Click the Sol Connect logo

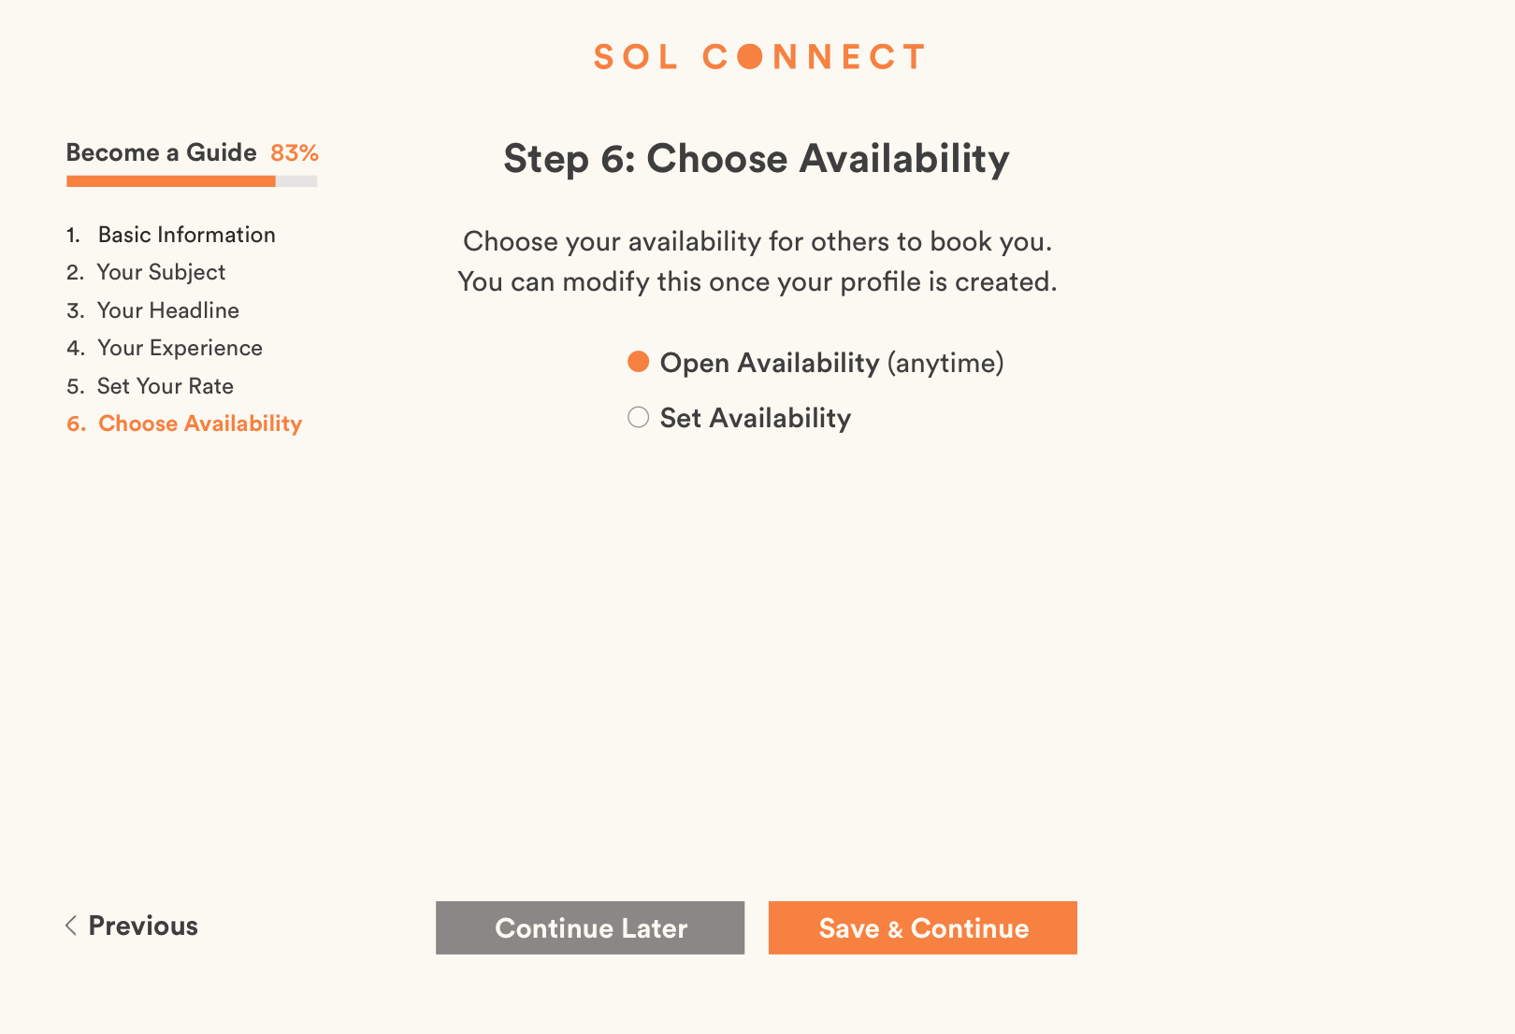(x=758, y=57)
